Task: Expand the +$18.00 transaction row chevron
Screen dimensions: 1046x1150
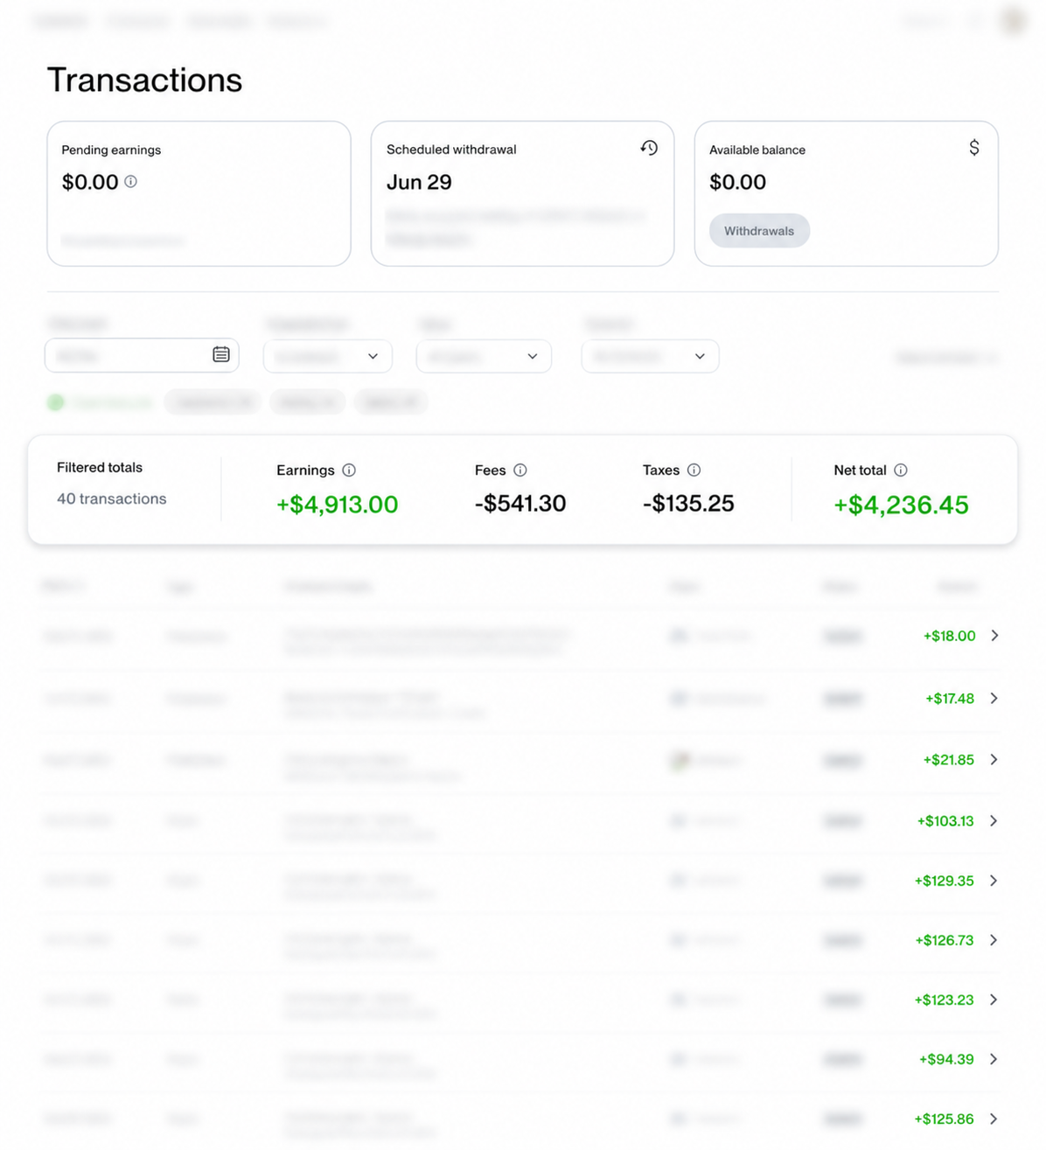Action: pyautogui.click(x=994, y=636)
